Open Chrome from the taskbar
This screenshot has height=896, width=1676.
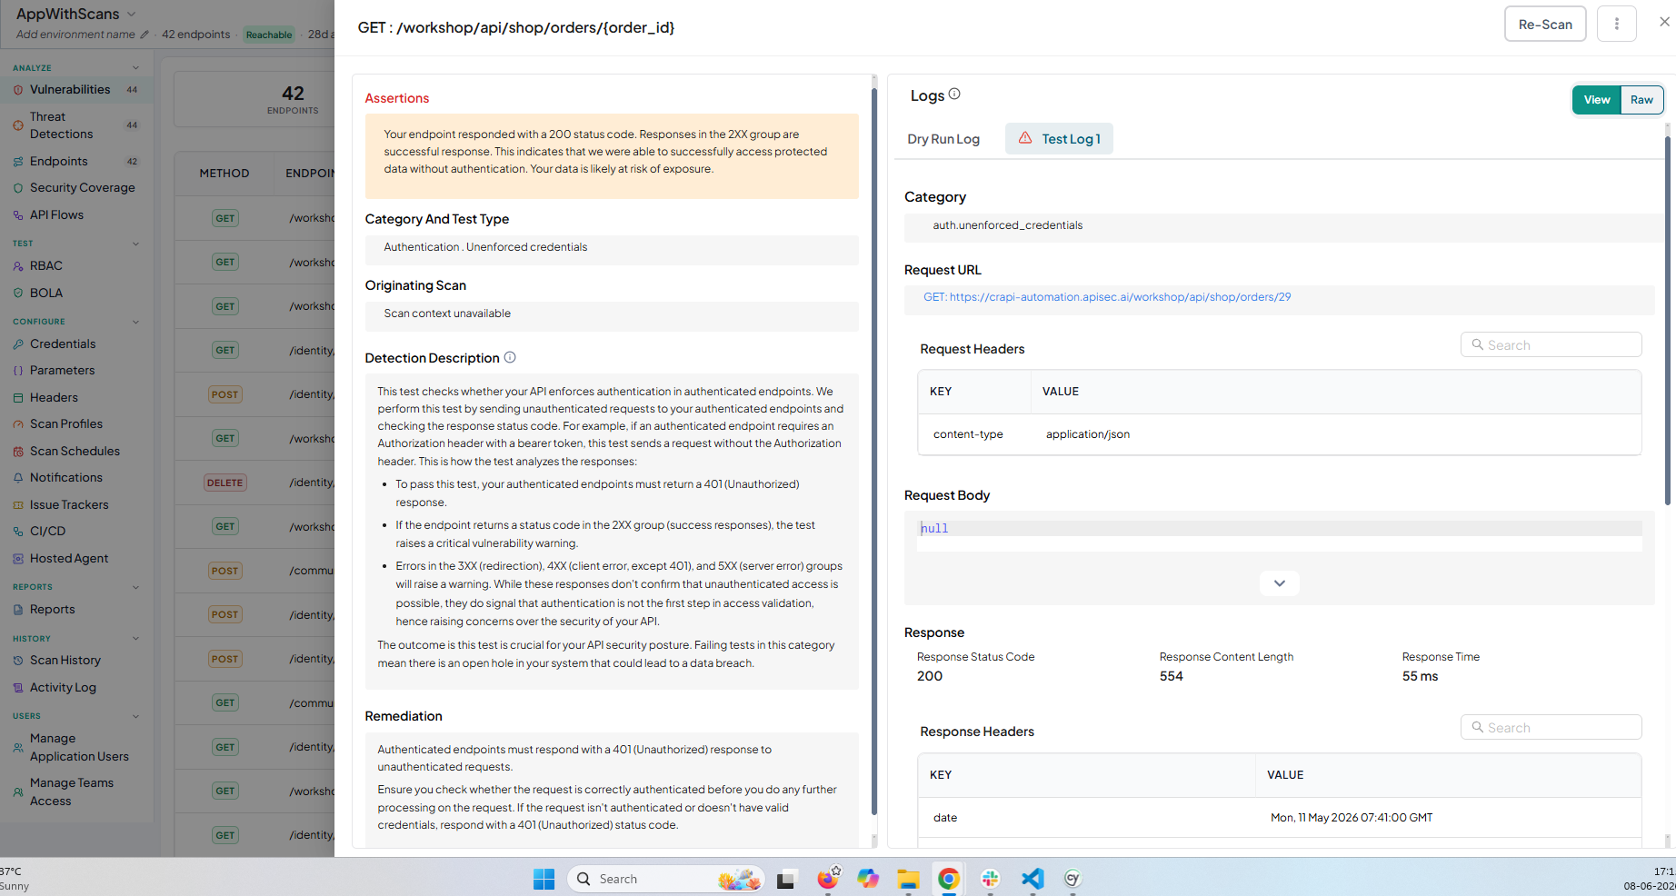(948, 878)
